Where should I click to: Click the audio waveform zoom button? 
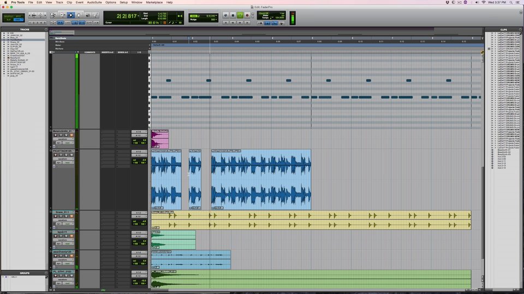[34, 15]
